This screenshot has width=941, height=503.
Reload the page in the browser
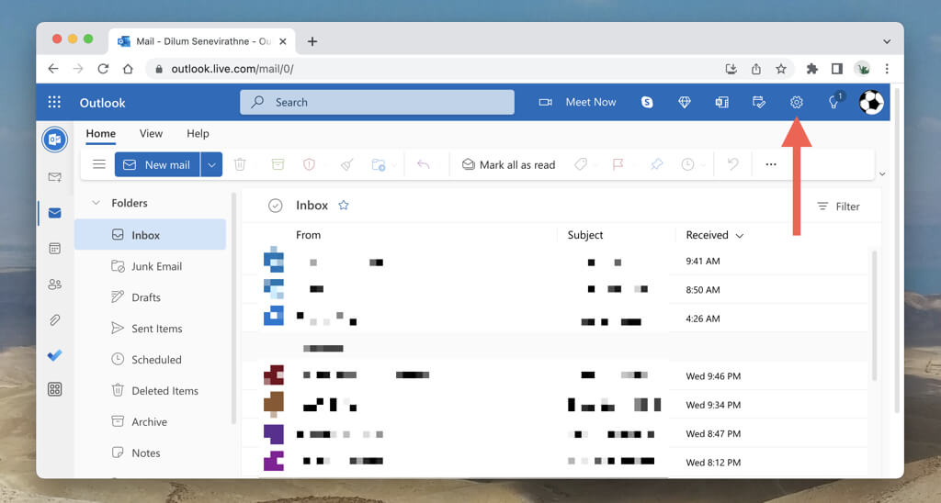point(103,68)
